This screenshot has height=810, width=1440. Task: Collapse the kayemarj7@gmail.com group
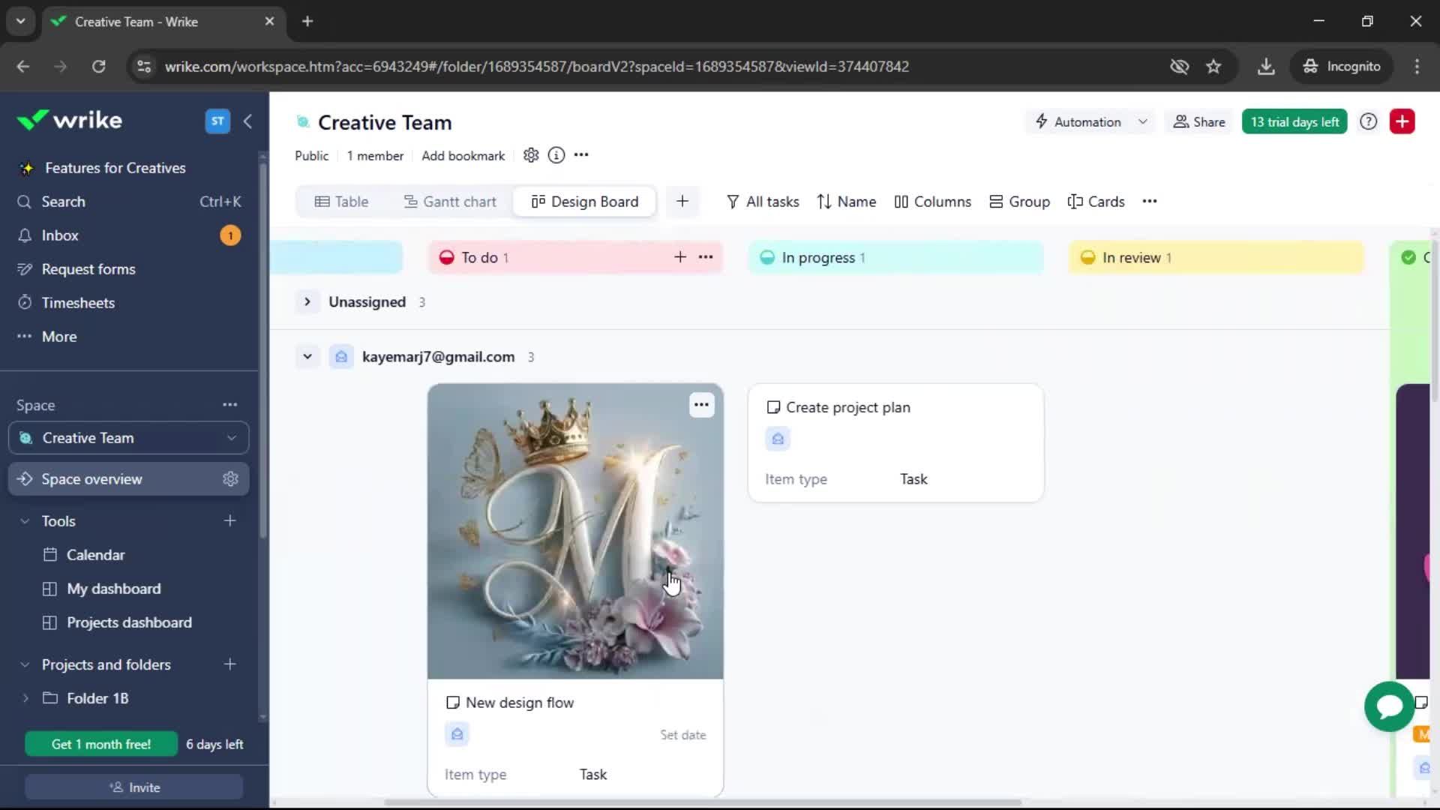tap(307, 357)
